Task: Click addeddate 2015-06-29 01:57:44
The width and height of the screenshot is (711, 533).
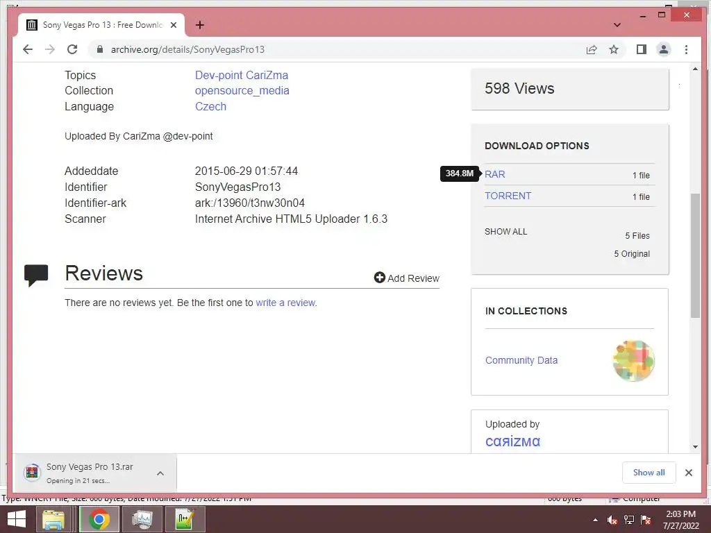Action: click(x=246, y=171)
